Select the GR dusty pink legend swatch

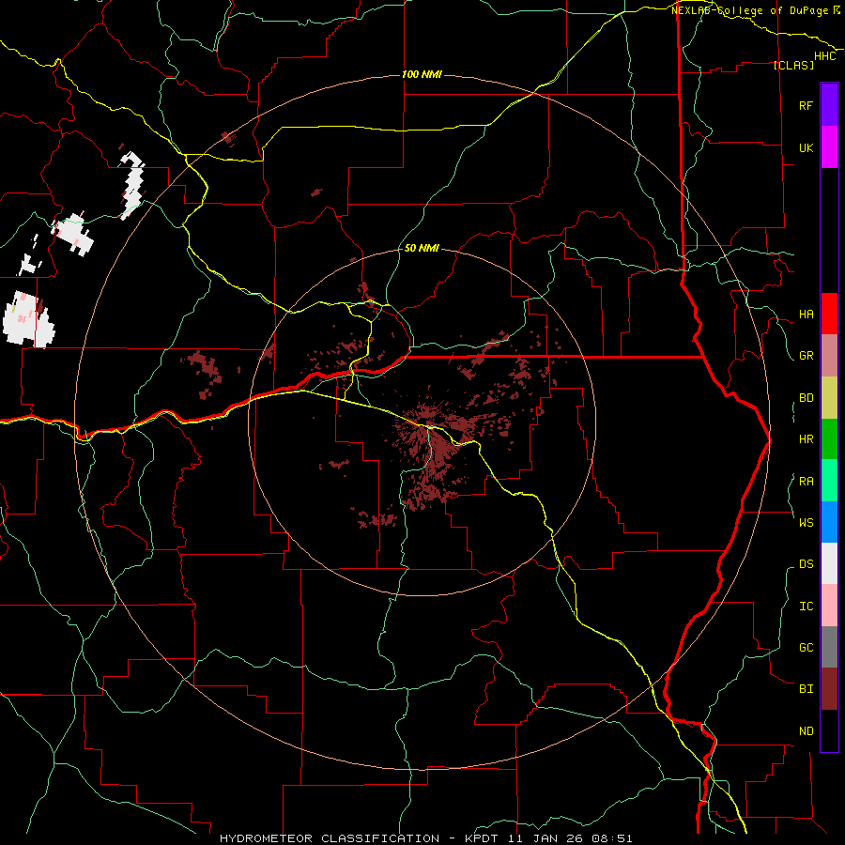[x=829, y=356]
